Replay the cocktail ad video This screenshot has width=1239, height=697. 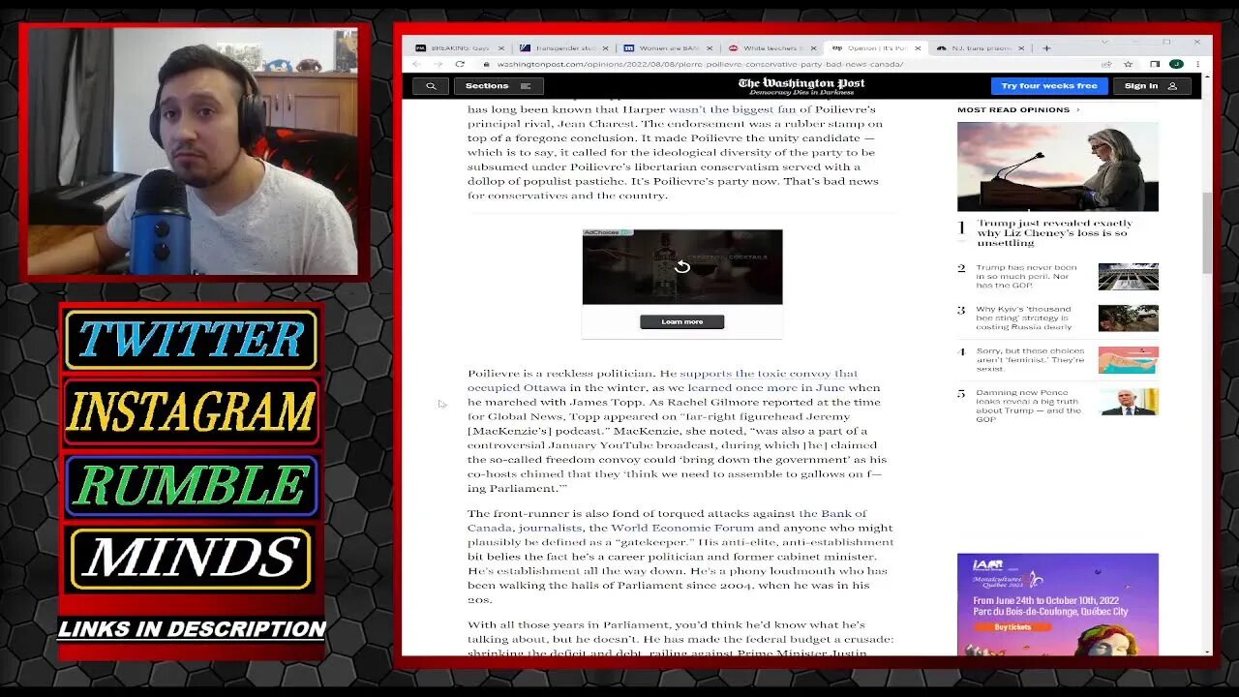681,267
